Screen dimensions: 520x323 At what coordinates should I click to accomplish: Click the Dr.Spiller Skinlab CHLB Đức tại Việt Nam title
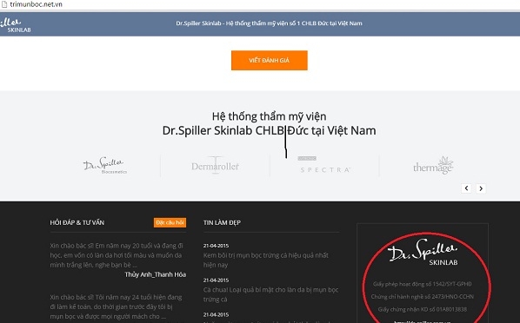[269, 130]
